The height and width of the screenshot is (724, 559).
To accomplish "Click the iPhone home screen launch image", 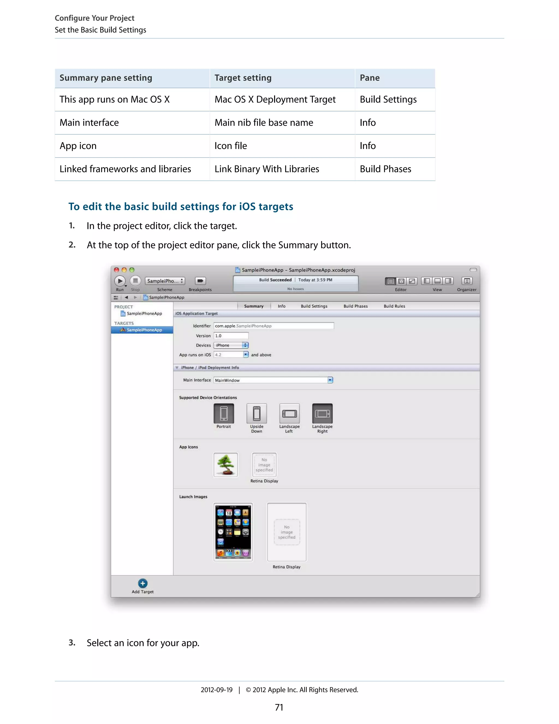I will click(x=233, y=532).
